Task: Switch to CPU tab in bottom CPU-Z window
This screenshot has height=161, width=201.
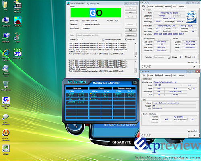Action: pos(143,75)
